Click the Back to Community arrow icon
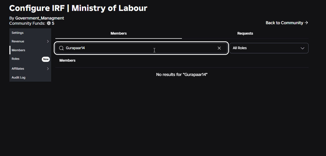 pyautogui.click(x=306, y=23)
